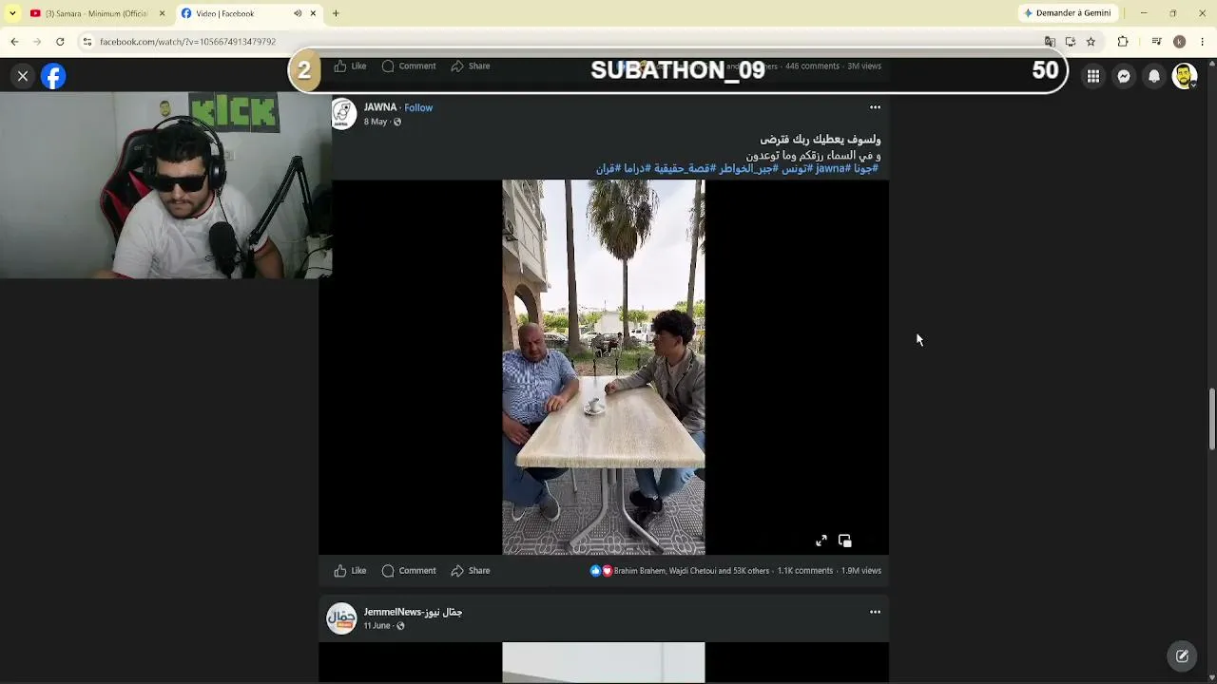Follow the JAWNA page

tap(418, 107)
